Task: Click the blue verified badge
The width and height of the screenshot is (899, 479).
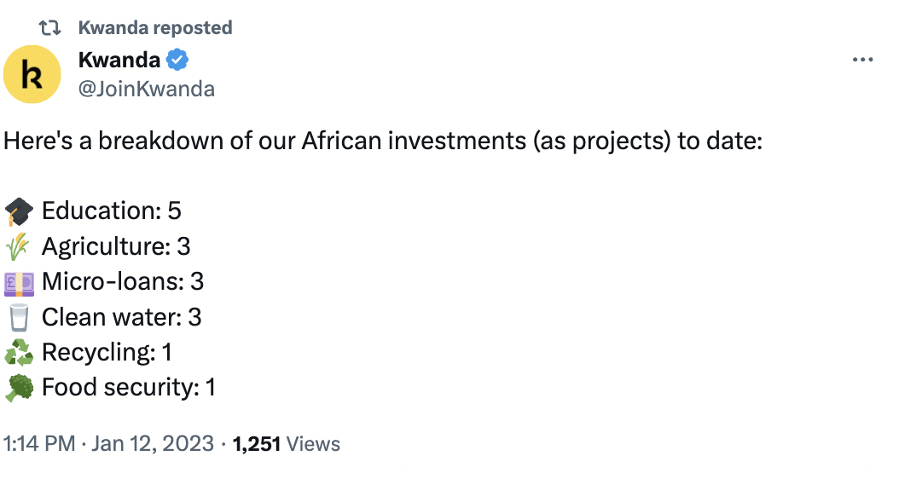Action: tap(177, 61)
